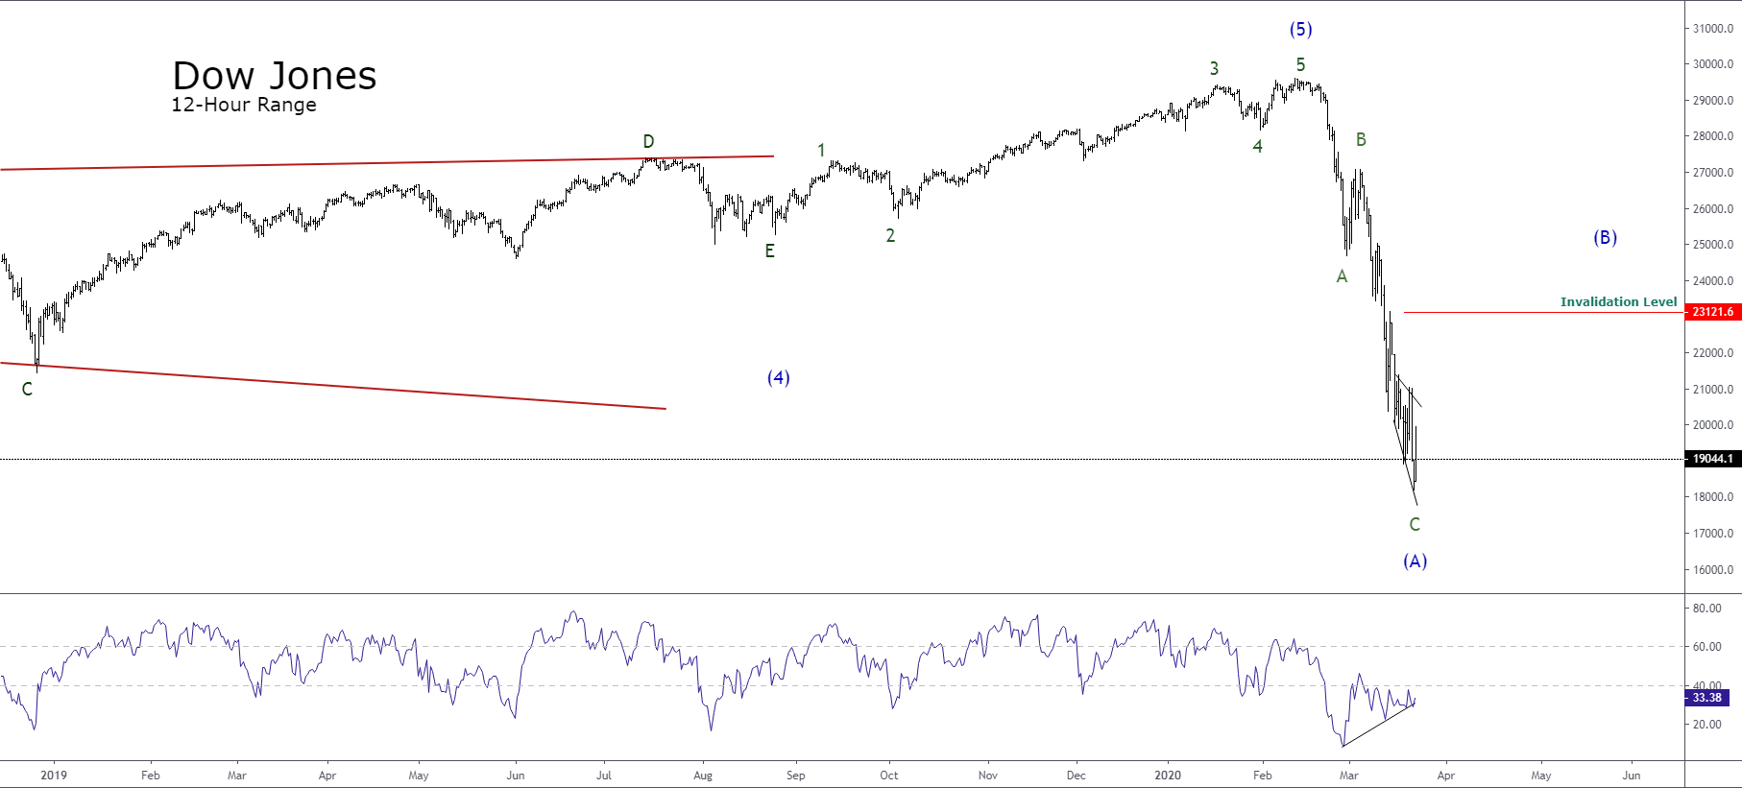Click the 33.38 RSI value tag
The width and height of the screenshot is (1742, 788).
1707,698
